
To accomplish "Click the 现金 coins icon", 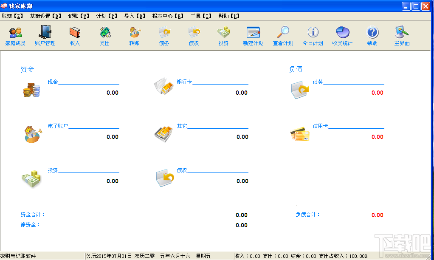I will click(31, 90).
